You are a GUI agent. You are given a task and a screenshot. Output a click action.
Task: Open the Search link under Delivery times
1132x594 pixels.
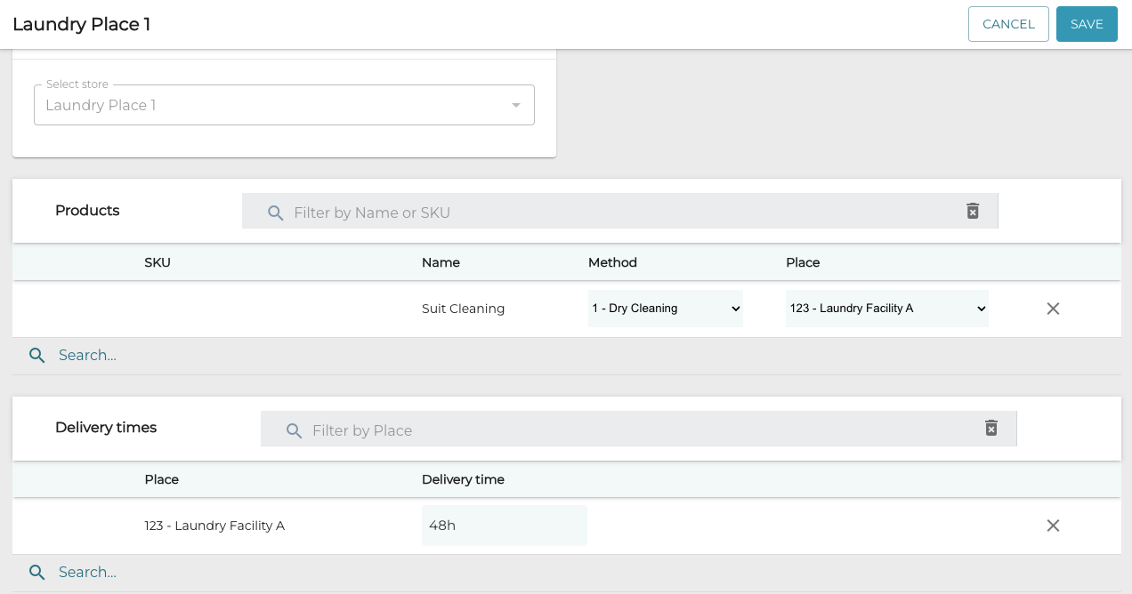tap(86, 572)
